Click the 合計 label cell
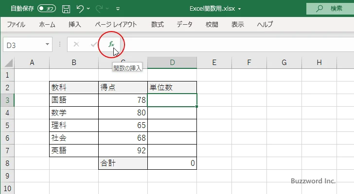 [x=123, y=163]
